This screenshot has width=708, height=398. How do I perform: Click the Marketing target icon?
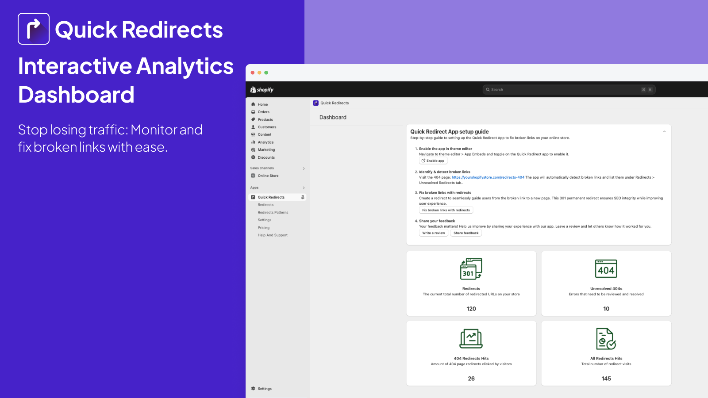(253, 149)
